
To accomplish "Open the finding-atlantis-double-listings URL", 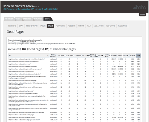I will pos(28,105).
